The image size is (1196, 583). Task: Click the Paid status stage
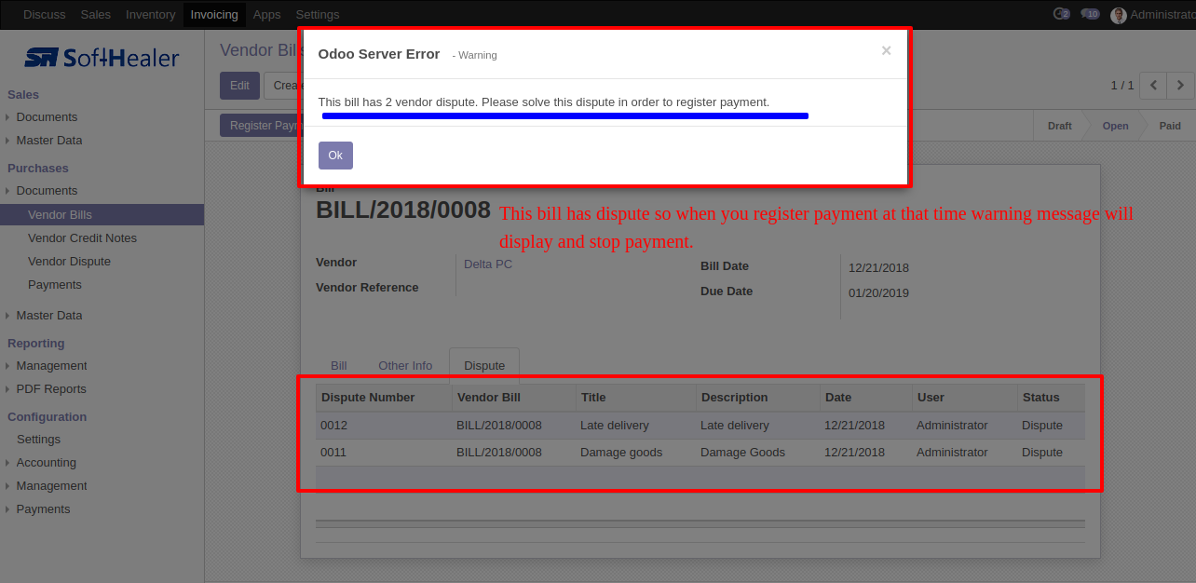pyautogui.click(x=1169, y=126)
